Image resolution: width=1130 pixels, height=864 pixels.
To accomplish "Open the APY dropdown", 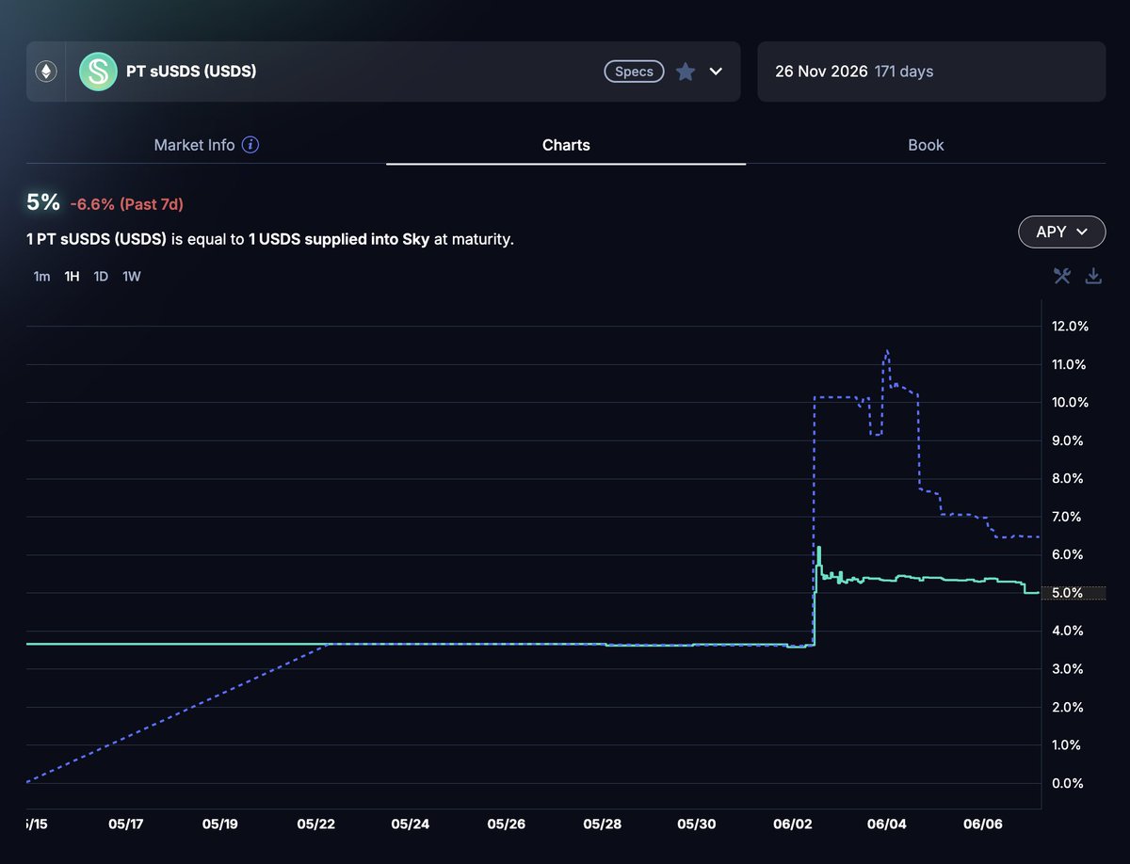I will 1062,232.
